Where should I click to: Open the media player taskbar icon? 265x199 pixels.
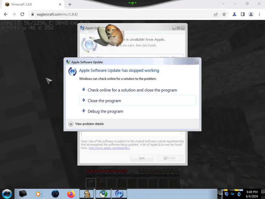pyautogui.click(x=38, y=194)
